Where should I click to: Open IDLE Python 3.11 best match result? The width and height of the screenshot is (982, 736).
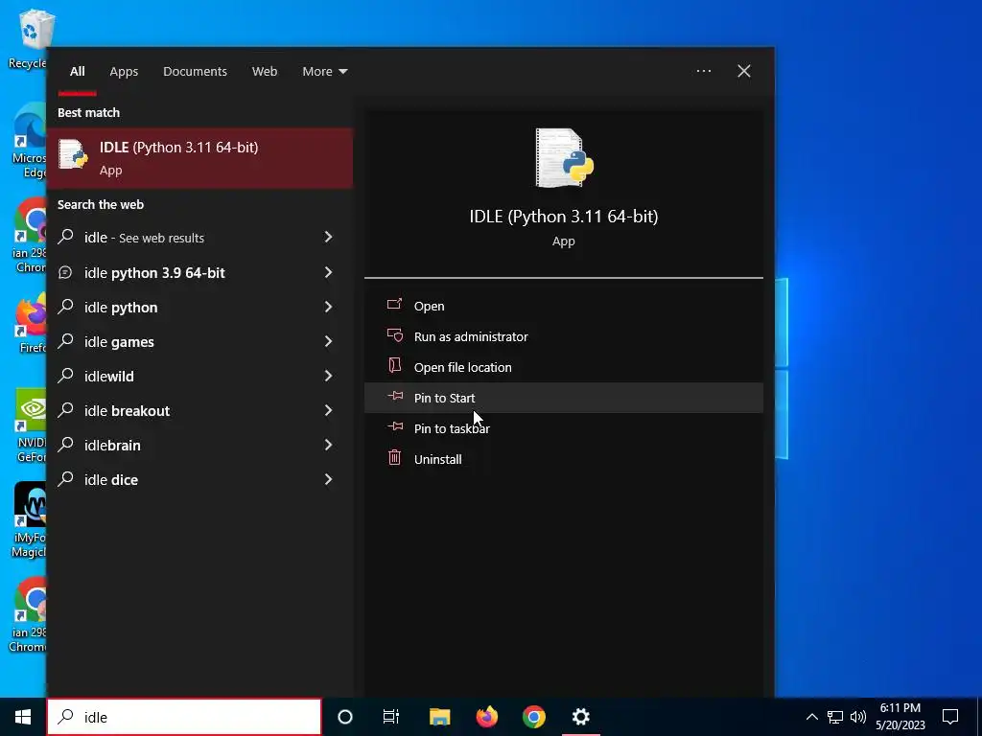[x=199, y=158]
